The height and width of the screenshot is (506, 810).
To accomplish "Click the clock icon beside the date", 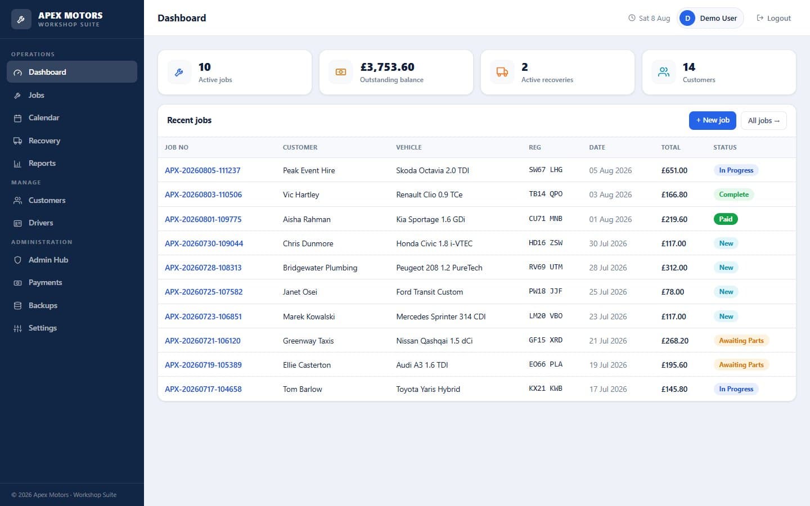I will 632,18.
